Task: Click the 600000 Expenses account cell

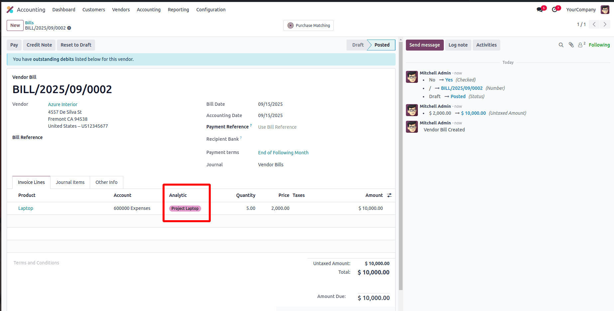Action: [132, 208]
